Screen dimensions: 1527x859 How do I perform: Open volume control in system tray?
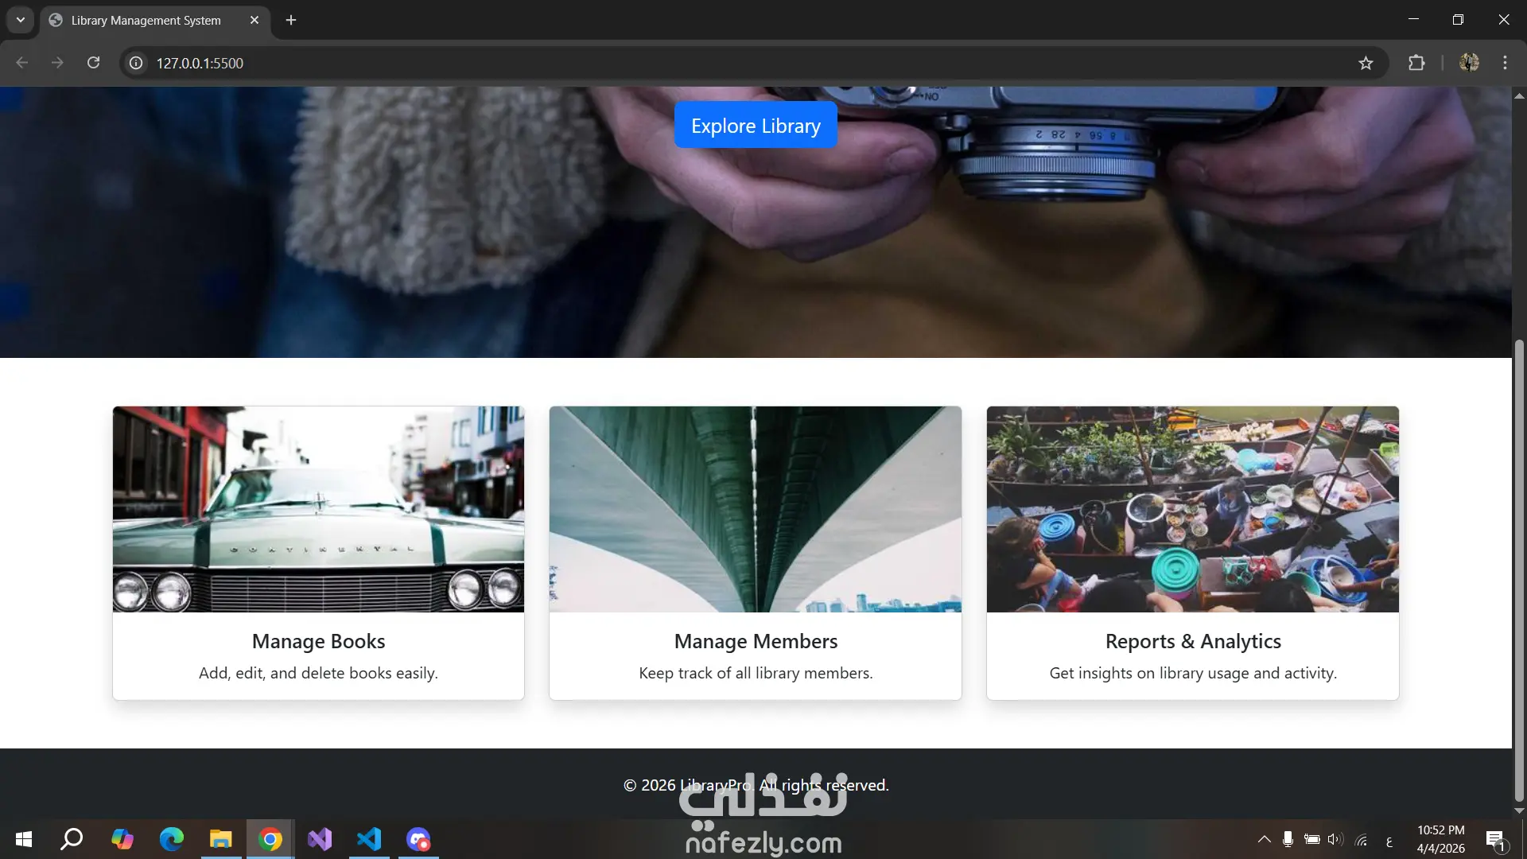coord(1335,839)
